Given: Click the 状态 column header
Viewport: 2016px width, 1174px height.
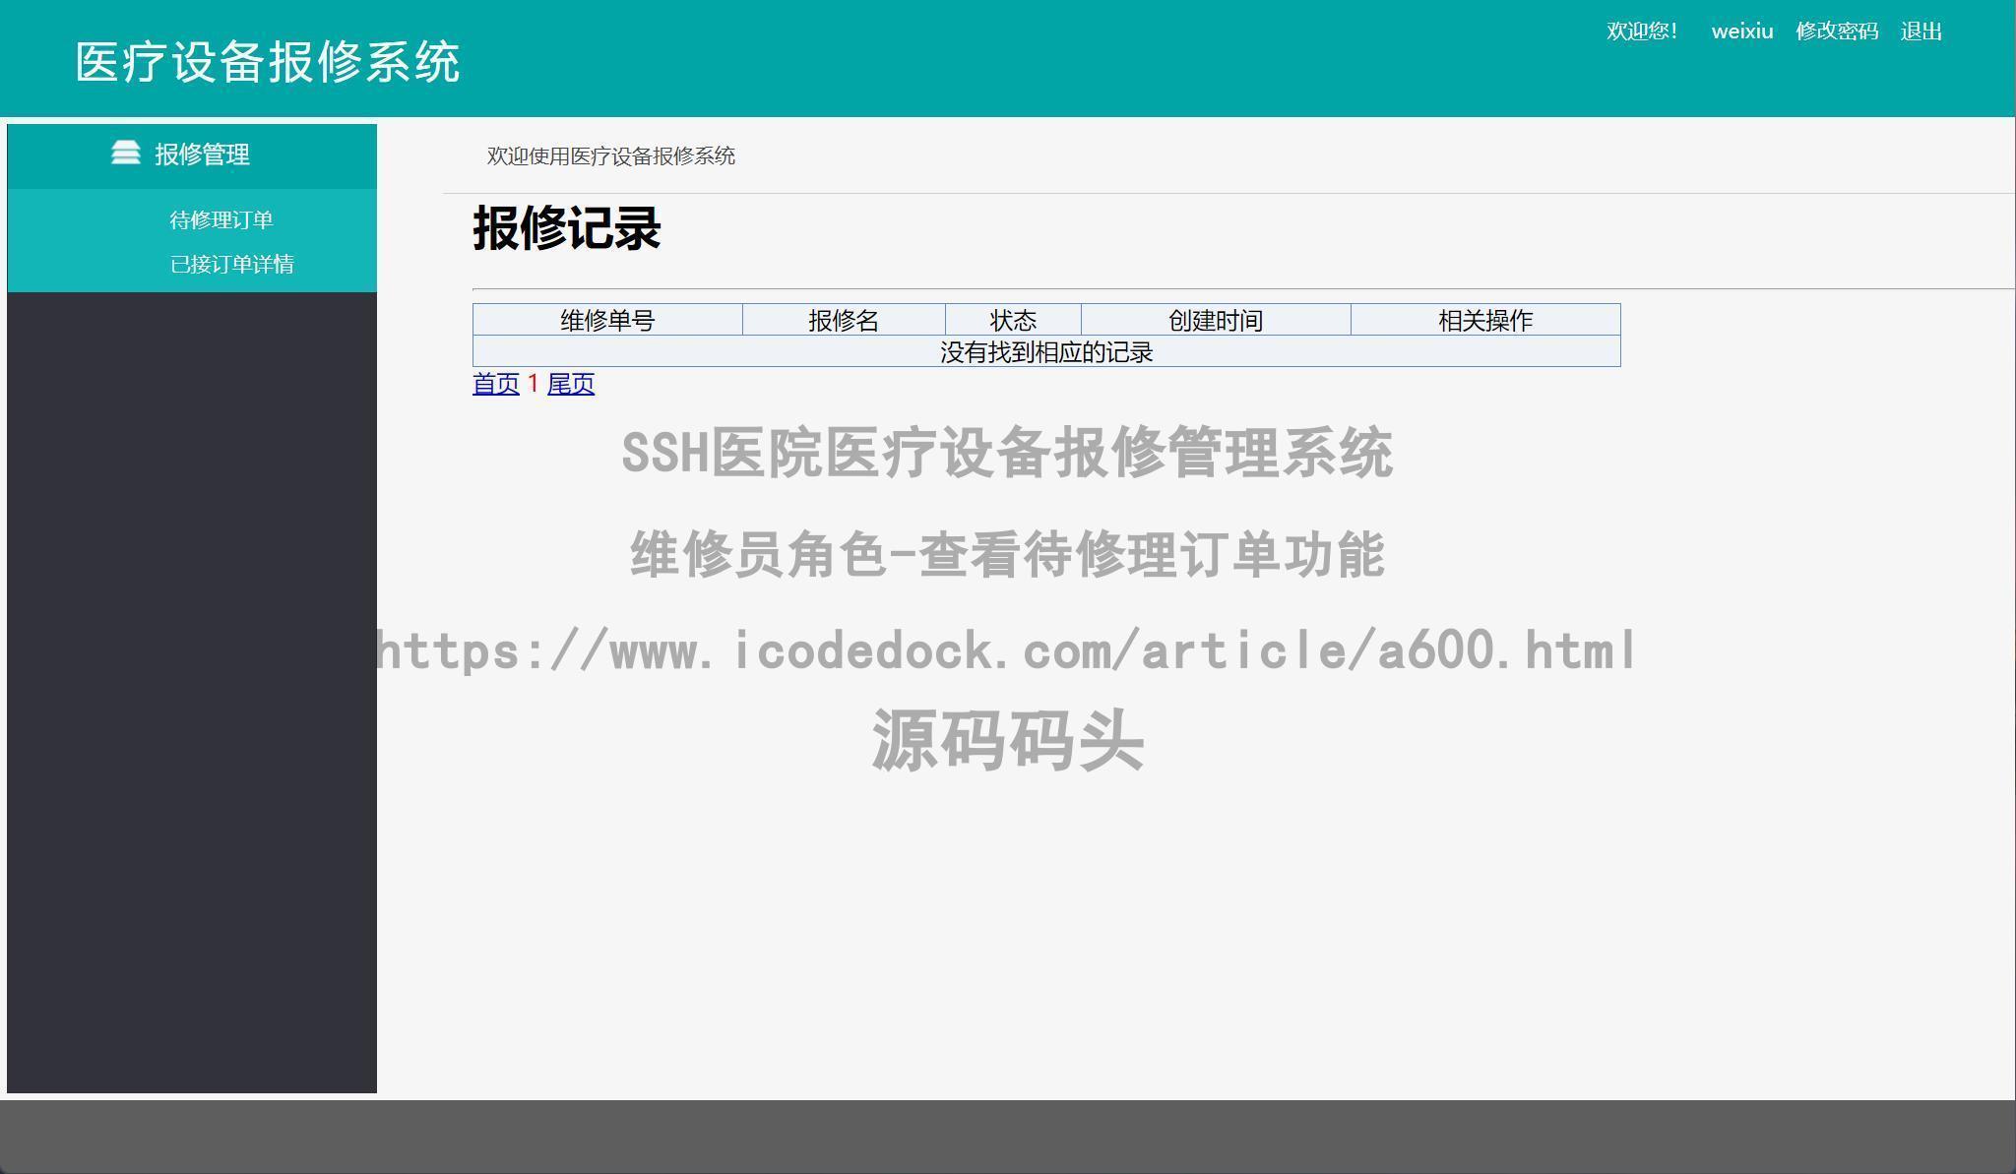Looking at the screenshot, I should point(1012,319).
